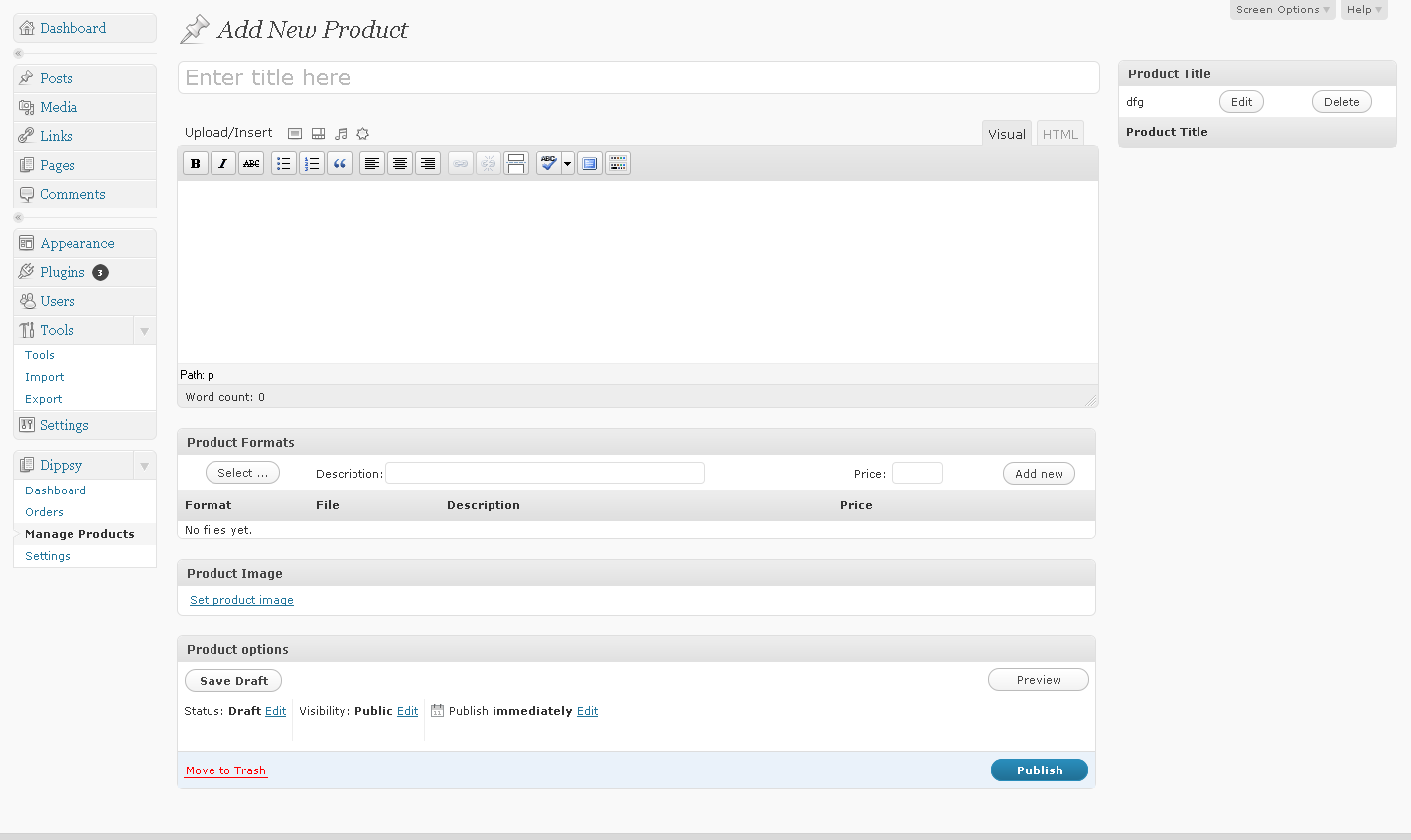Image resolution: width=1411 pixels, height=840 pixels.
Task: Open Orders under Dippsy
Action: point(44,512)
